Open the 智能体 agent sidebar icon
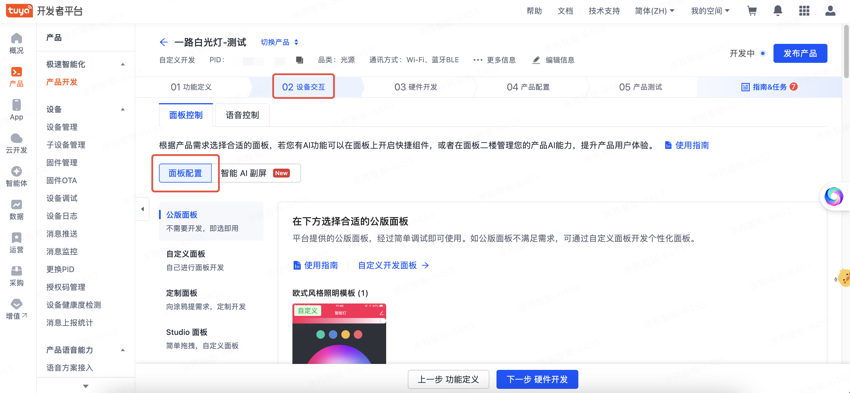The image size is (850, 393). pos(17,177)
